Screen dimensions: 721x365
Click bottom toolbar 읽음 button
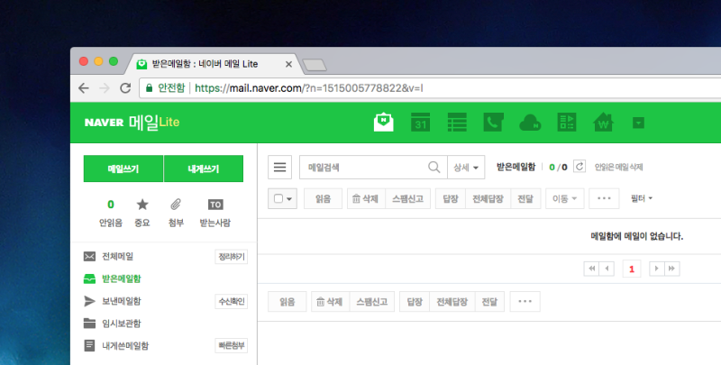point(287,302)
